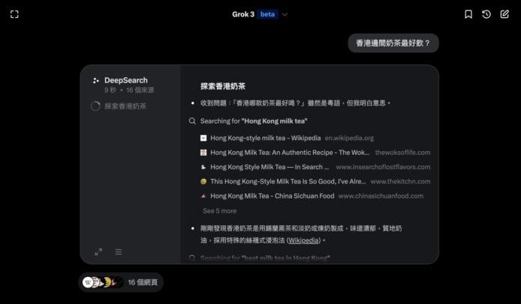The width and height of the screenshot is (521, 304).
Task: Select the 探索香港奶茶 step in sidebar
Action: [125, 106]
